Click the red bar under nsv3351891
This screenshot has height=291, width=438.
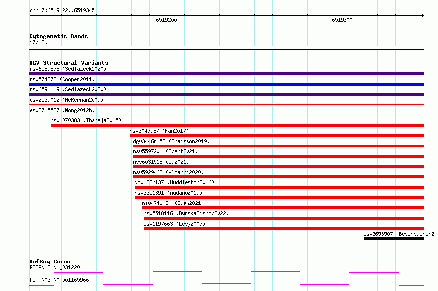pyautogui.click(x=280, y=198)
